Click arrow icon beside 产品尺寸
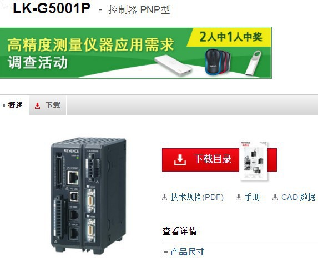This screenshot has height=262, width=318. click(165, 252)
